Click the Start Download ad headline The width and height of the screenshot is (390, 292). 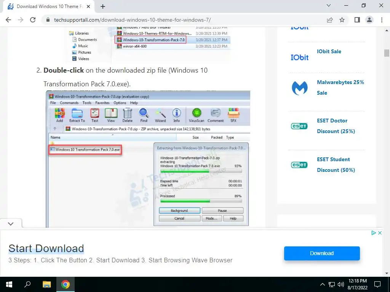pos(46,249)
